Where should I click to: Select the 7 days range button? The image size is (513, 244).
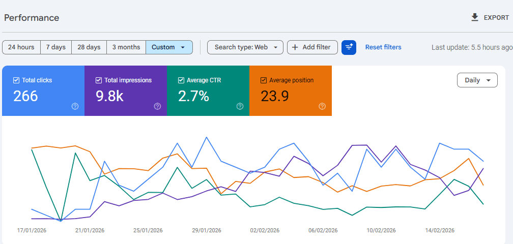(x=56, y=47)
